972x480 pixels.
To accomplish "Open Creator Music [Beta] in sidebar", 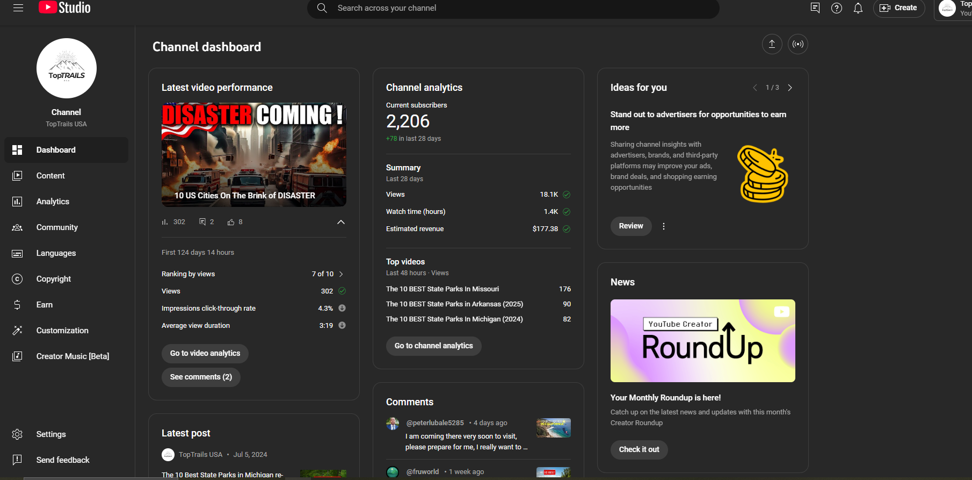I will [x=66, y=356].
